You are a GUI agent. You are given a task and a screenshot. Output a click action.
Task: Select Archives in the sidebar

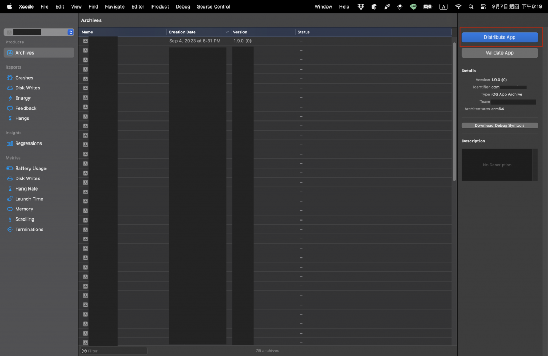click(39, 53)
